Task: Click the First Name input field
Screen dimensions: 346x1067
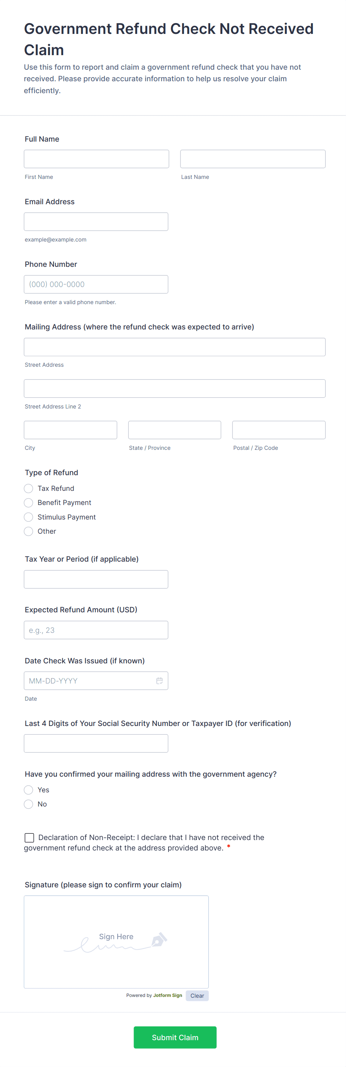Action: point(96,159)
